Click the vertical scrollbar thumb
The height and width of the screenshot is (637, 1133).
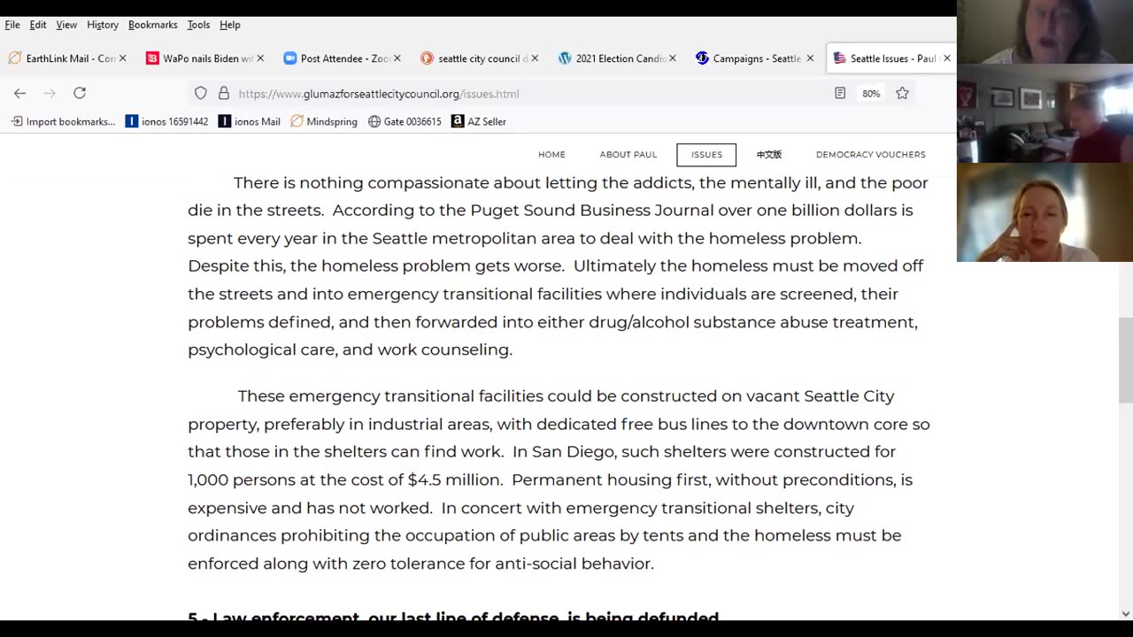coord(1125,360)
